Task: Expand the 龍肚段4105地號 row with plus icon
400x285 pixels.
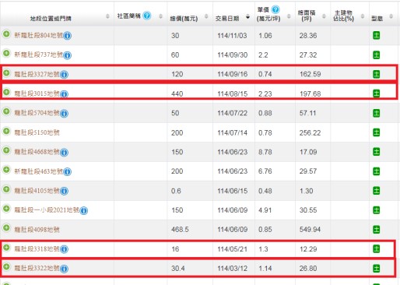Action: coord(6,189)
